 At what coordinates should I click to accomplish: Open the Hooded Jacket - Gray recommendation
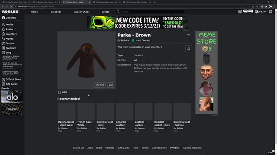[x=163, y=118]
